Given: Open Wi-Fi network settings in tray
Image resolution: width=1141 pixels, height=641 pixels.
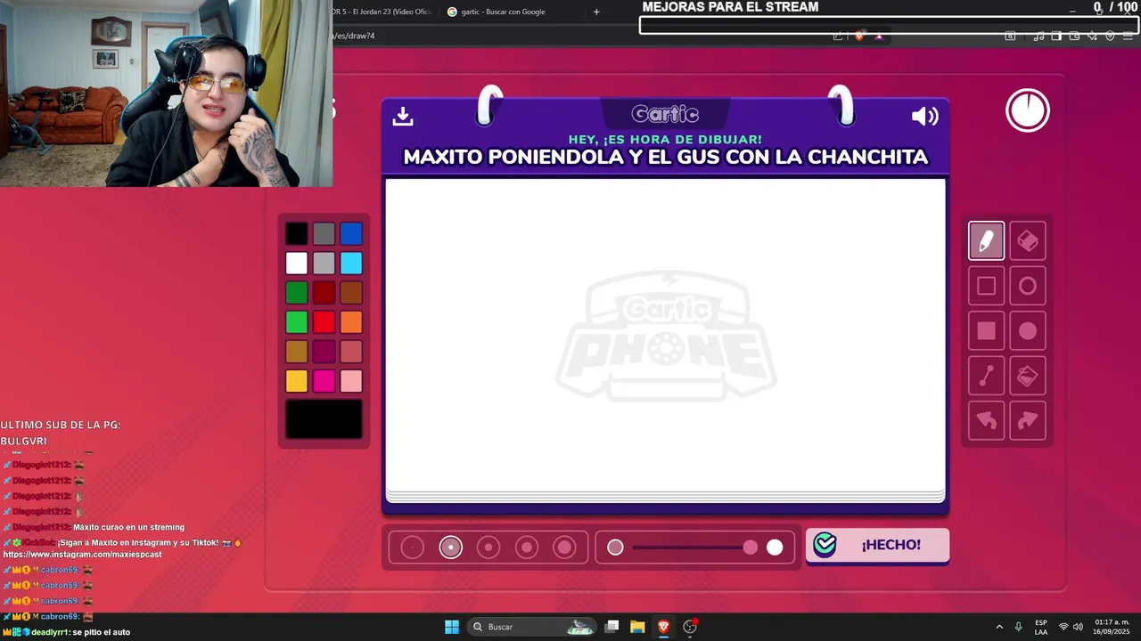Looking at the screenshot, I should [1063, 627].
